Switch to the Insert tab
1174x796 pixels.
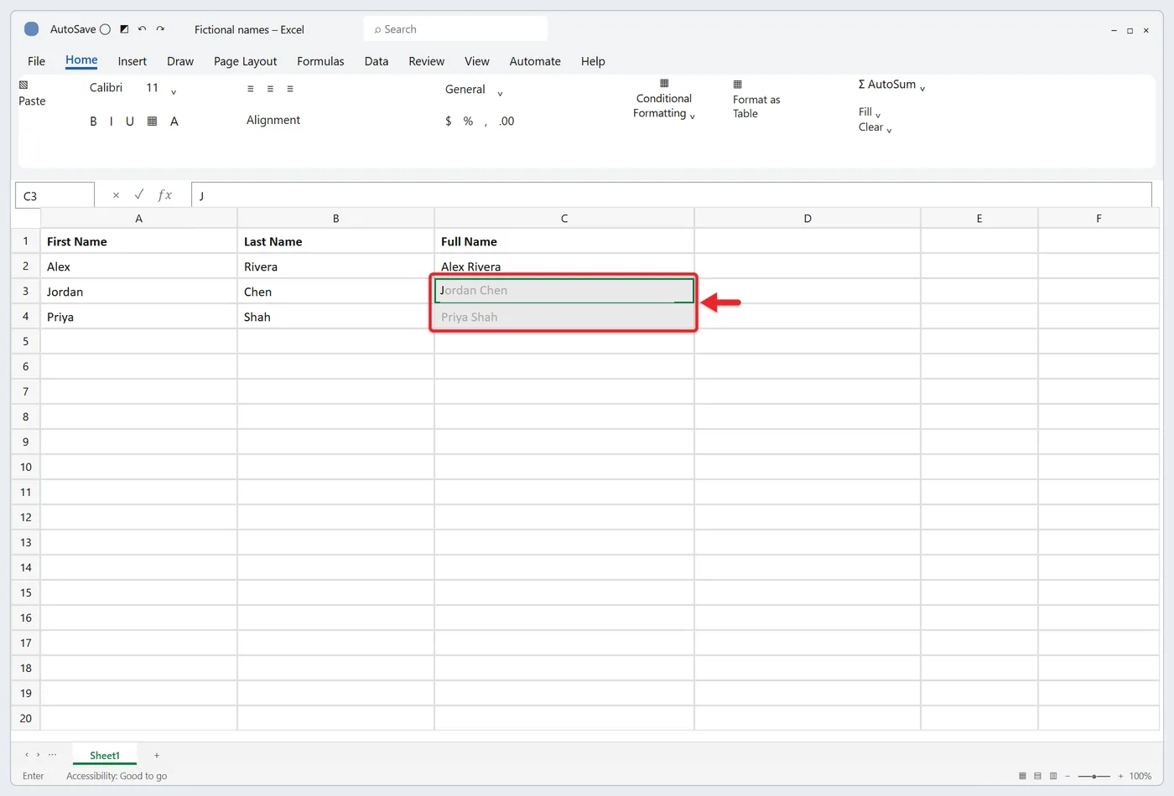[x=132, y=61]
